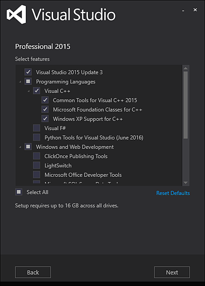The height and width of the screenshot is (286, 205).
Task: Click 'Microsoft Office Developer Tools' label
Action: coord(83,175)
